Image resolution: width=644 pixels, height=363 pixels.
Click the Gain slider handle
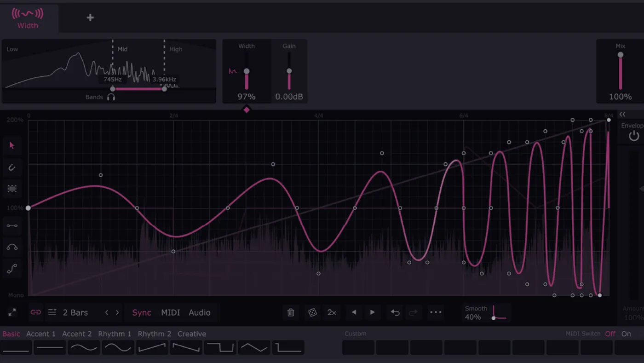289,71
